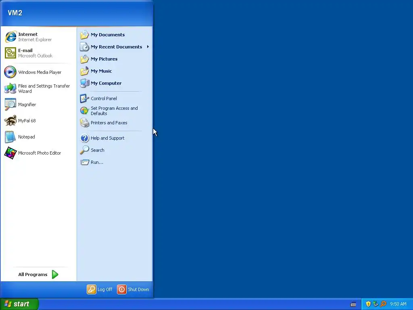The width and height of the screenshot is (413, 310).
Task: Launch Internet Explorer from the Start menu
Action: click(38, 37)
